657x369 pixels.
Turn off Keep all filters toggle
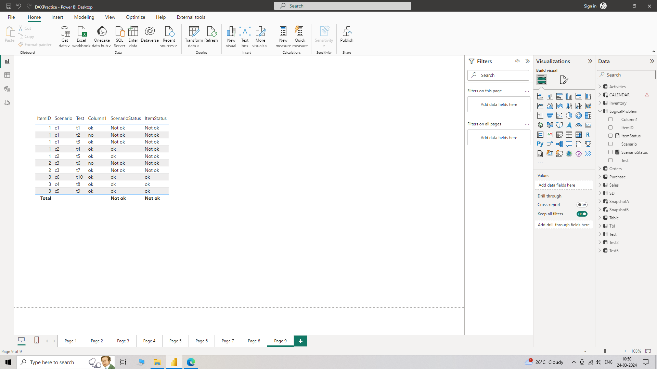coord(582,214)
